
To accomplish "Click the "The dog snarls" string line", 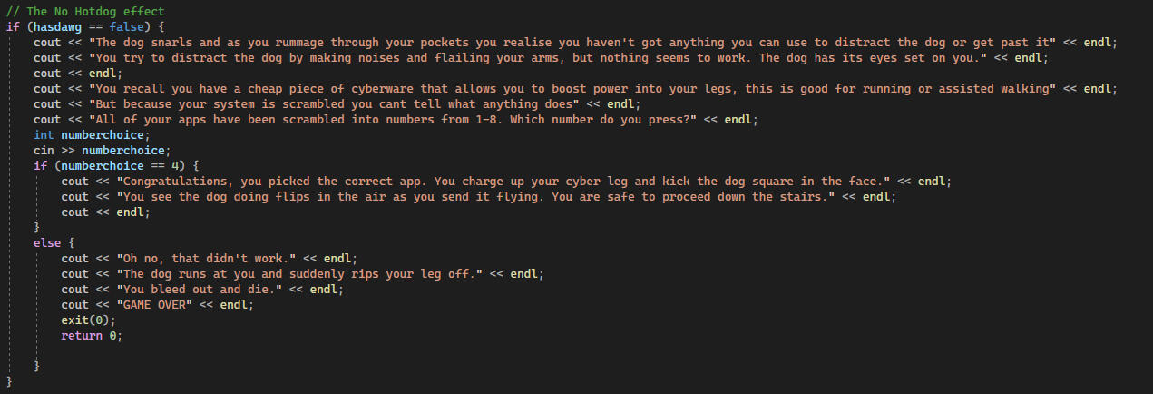I will point(562,42).
